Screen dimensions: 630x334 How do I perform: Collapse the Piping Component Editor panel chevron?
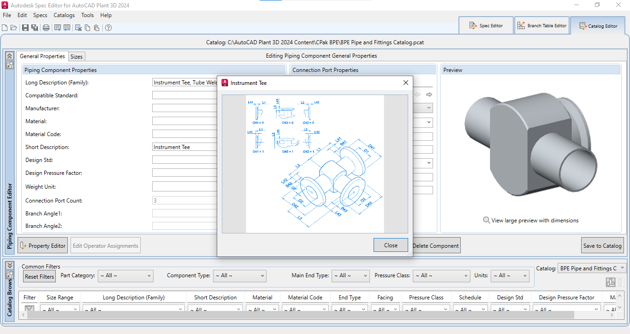pyautogui.click(x=9, y=55)
